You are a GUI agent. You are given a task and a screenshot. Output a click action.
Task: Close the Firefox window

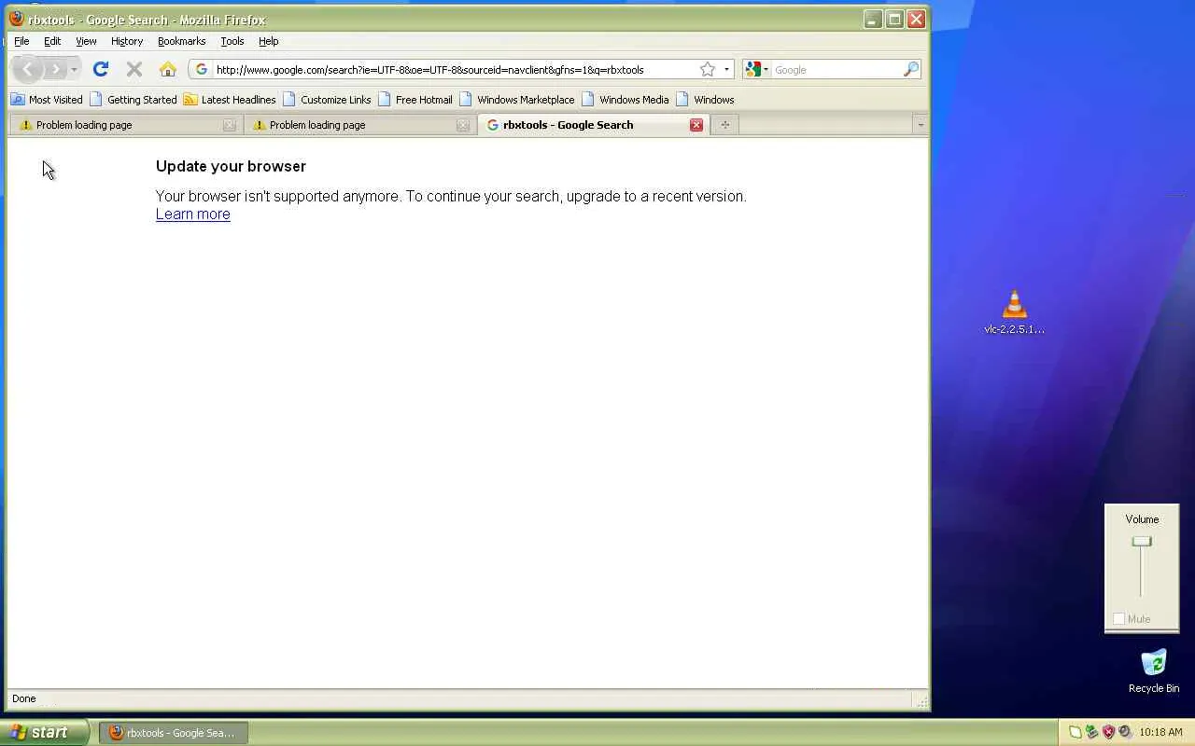pyautogui.click(x=917, y=19)
